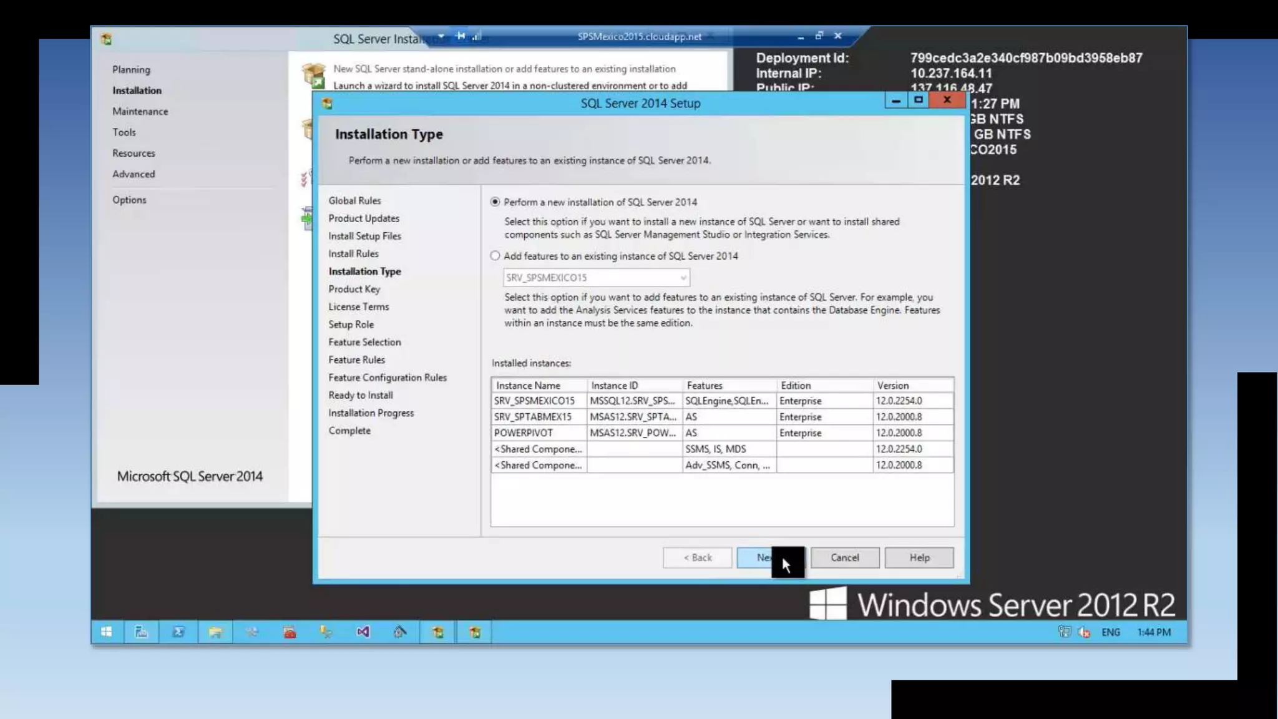Open File Explorer in the taskbar

[x=215, y=632]
